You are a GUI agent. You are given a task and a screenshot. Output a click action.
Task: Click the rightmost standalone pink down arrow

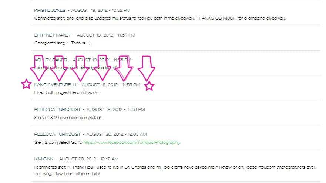pyautogui.click(x=147, y=68)
